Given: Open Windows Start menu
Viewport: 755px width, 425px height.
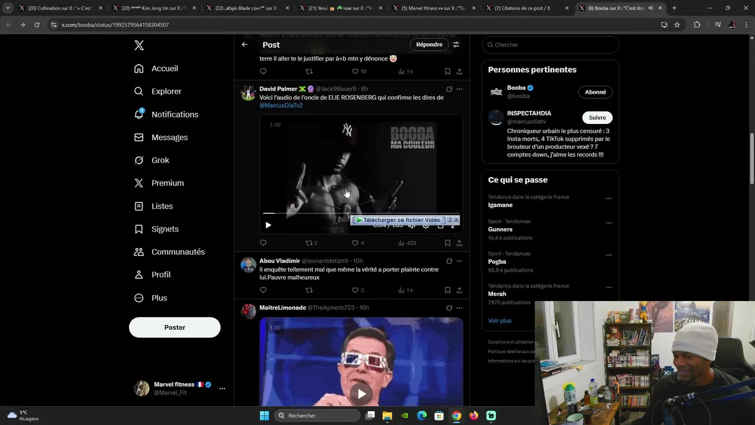Looking at the screenshot, I should coord(264,416).
